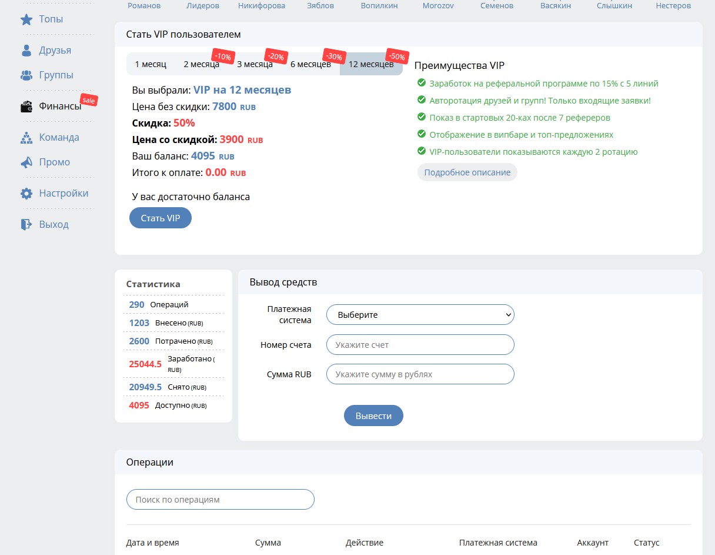Click the 20949.5 Снято statistic
The image size is (715, 555).
(174, 387)
